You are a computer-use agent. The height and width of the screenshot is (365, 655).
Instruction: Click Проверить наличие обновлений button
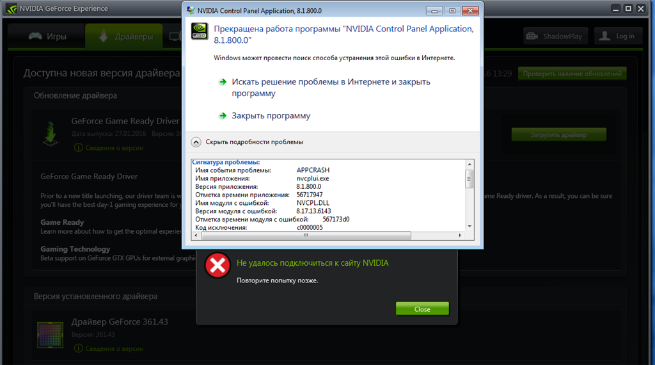point(572,74)
